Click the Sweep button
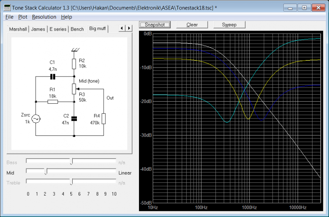This screenshot has height=217, width=329. click(x=229, y=25)
